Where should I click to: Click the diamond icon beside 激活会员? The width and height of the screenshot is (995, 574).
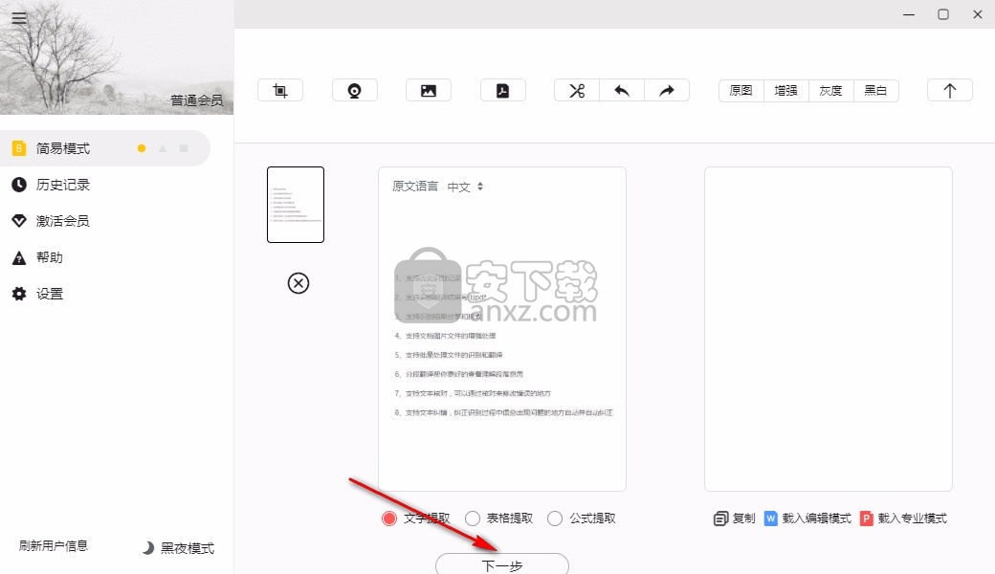tap(19, 221)
